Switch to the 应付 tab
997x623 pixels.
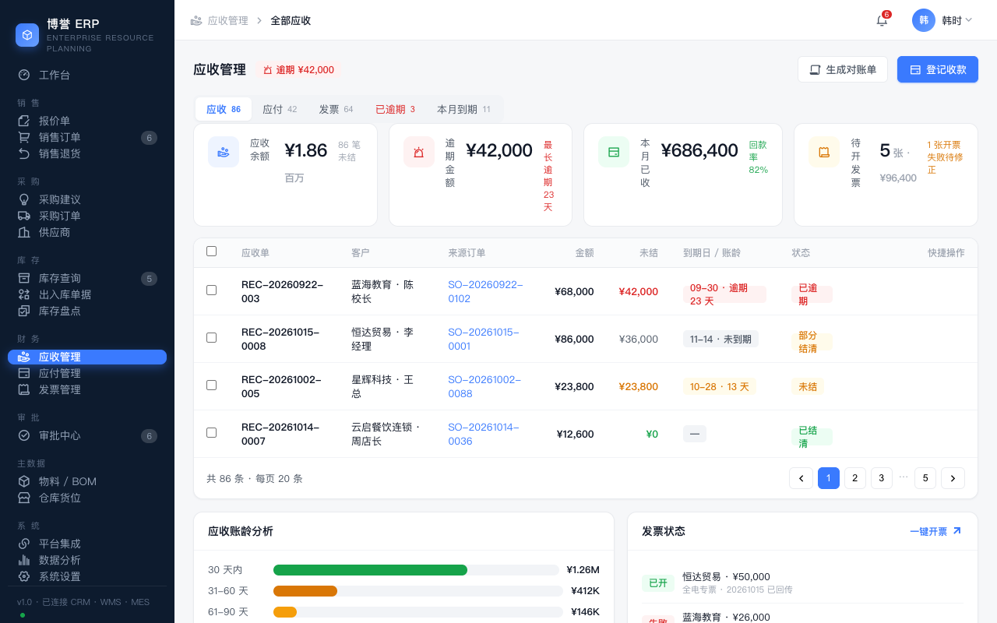280,109
